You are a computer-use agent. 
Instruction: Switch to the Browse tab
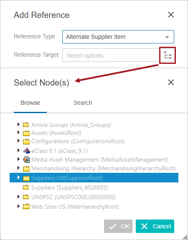point(30,103)
